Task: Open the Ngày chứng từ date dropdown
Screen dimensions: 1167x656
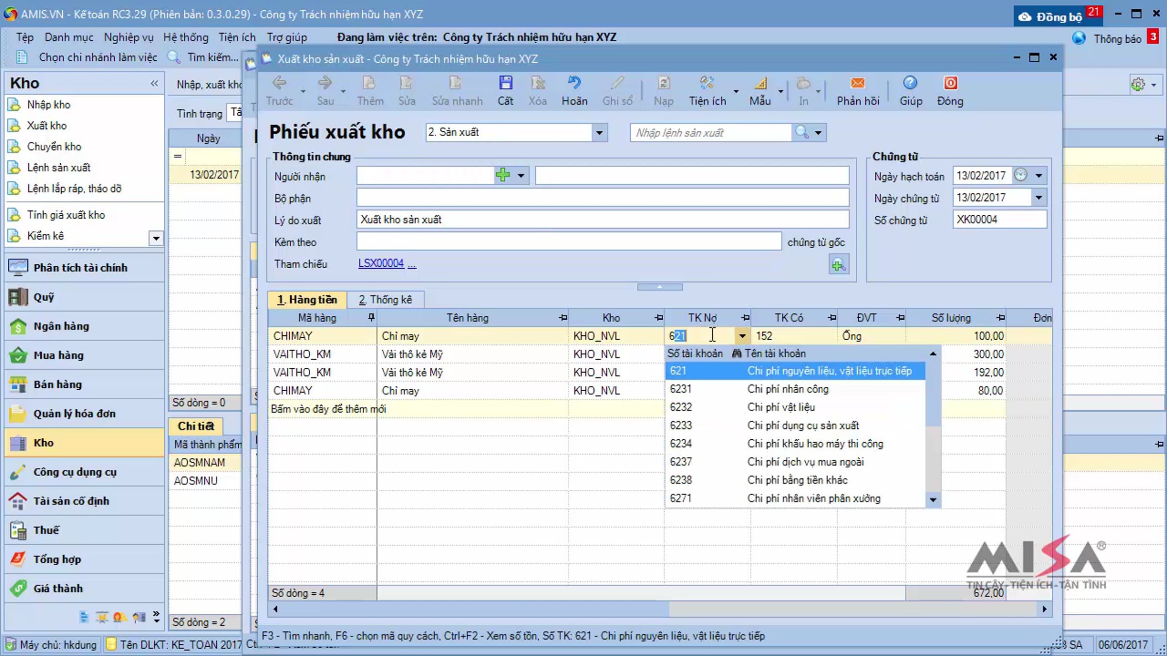Action: [x=1039, y=198]
